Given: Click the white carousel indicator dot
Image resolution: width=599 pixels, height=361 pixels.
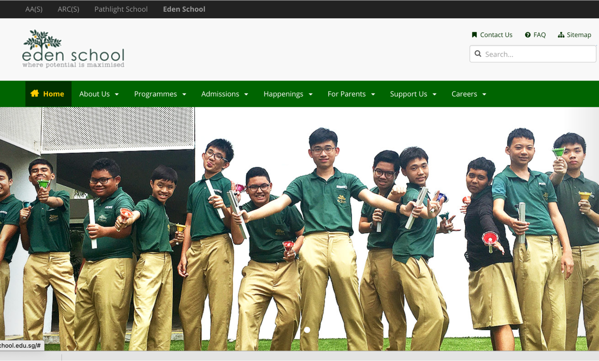Looking at the screenshot, I should pos(307,330).
